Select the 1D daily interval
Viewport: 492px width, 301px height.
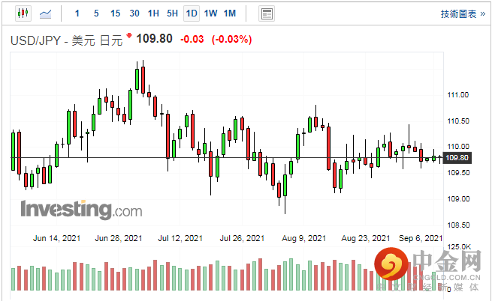192,13
